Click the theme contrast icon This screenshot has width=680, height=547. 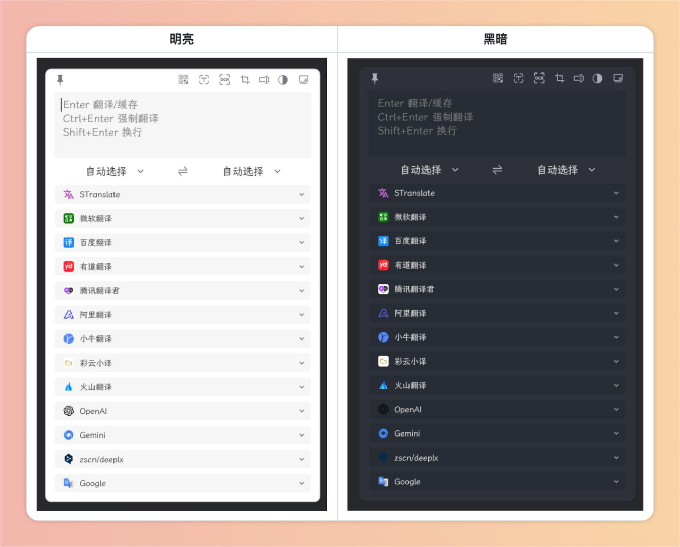click(x=282, y=79)
